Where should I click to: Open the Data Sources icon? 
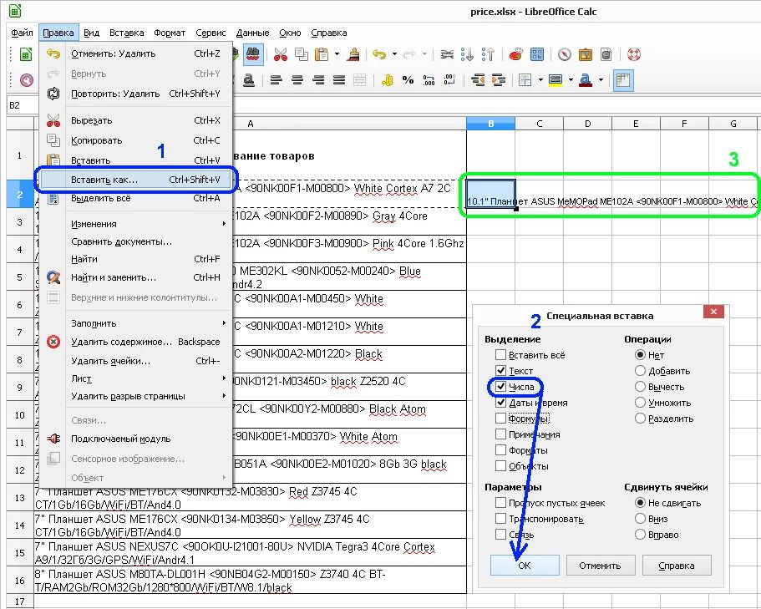pyautogui.click(x=606, y=54)
